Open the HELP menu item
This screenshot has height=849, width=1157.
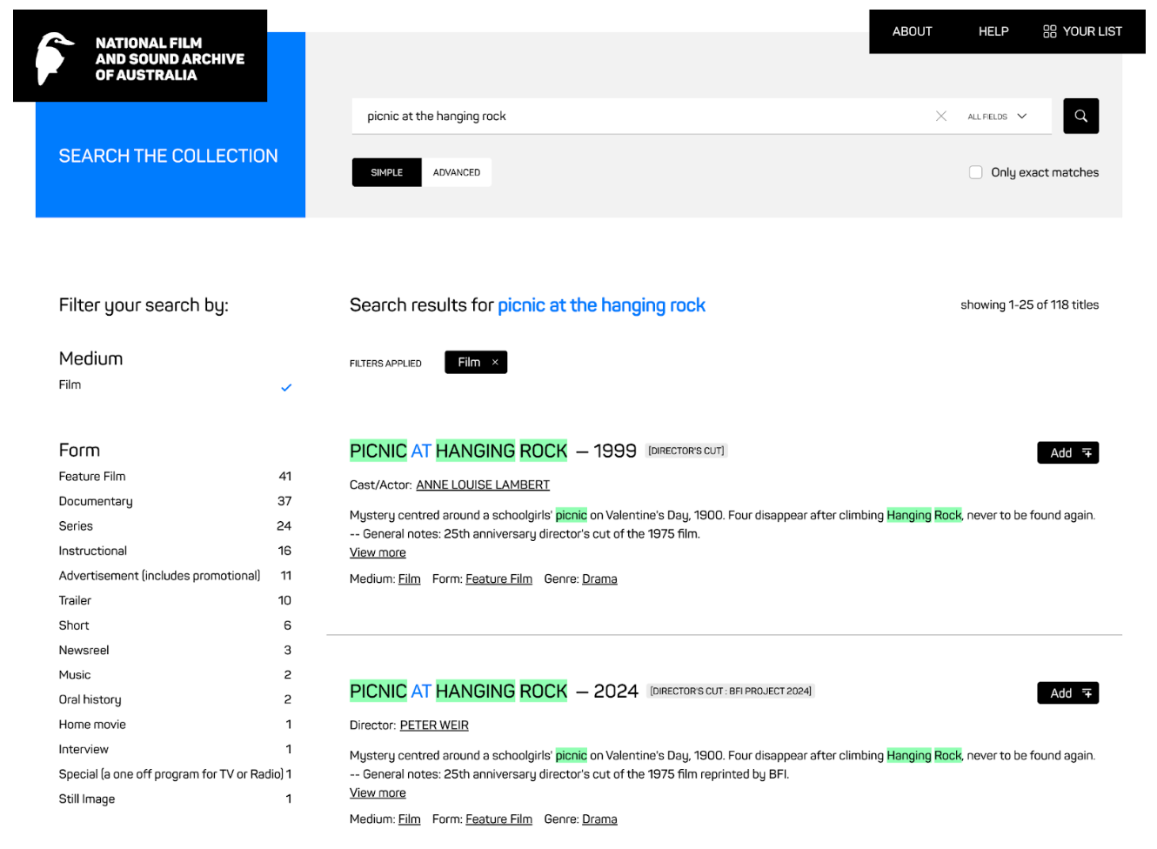[x=993, y=31]
